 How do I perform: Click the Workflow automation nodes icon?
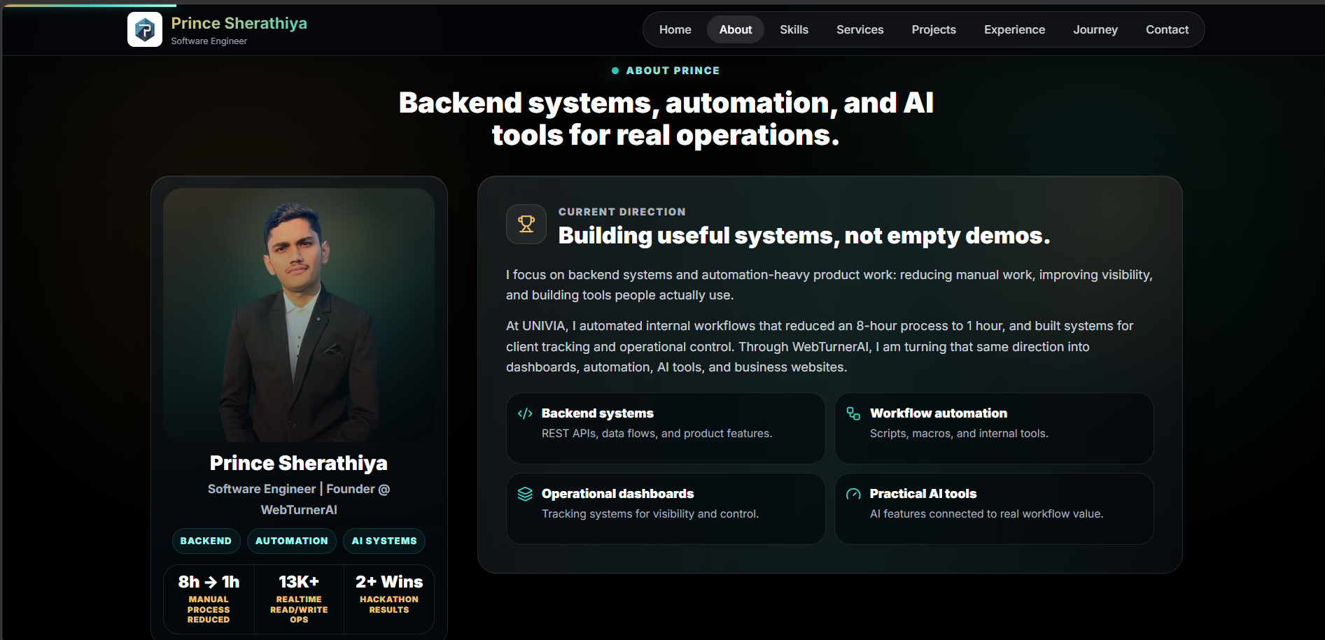[853, 413]
